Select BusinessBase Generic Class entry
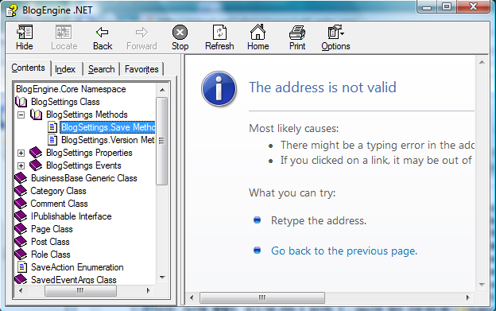 point(83,178)
